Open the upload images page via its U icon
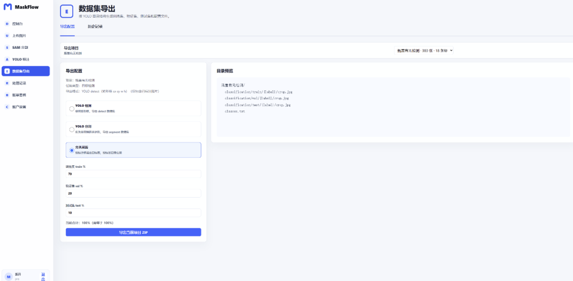 (7, 36)
